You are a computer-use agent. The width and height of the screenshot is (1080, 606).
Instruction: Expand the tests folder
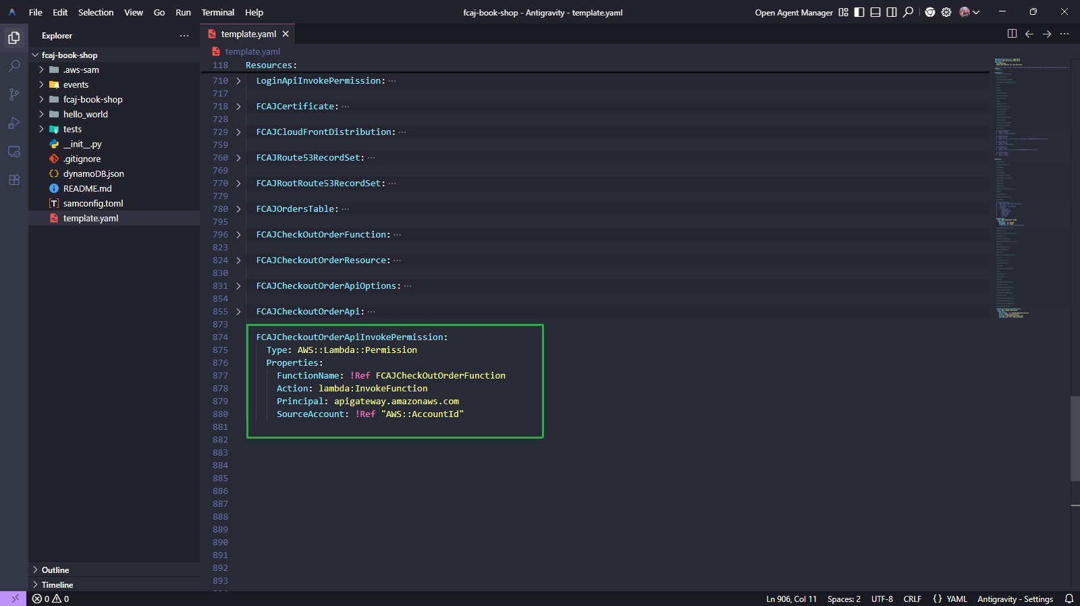[41, 130]
